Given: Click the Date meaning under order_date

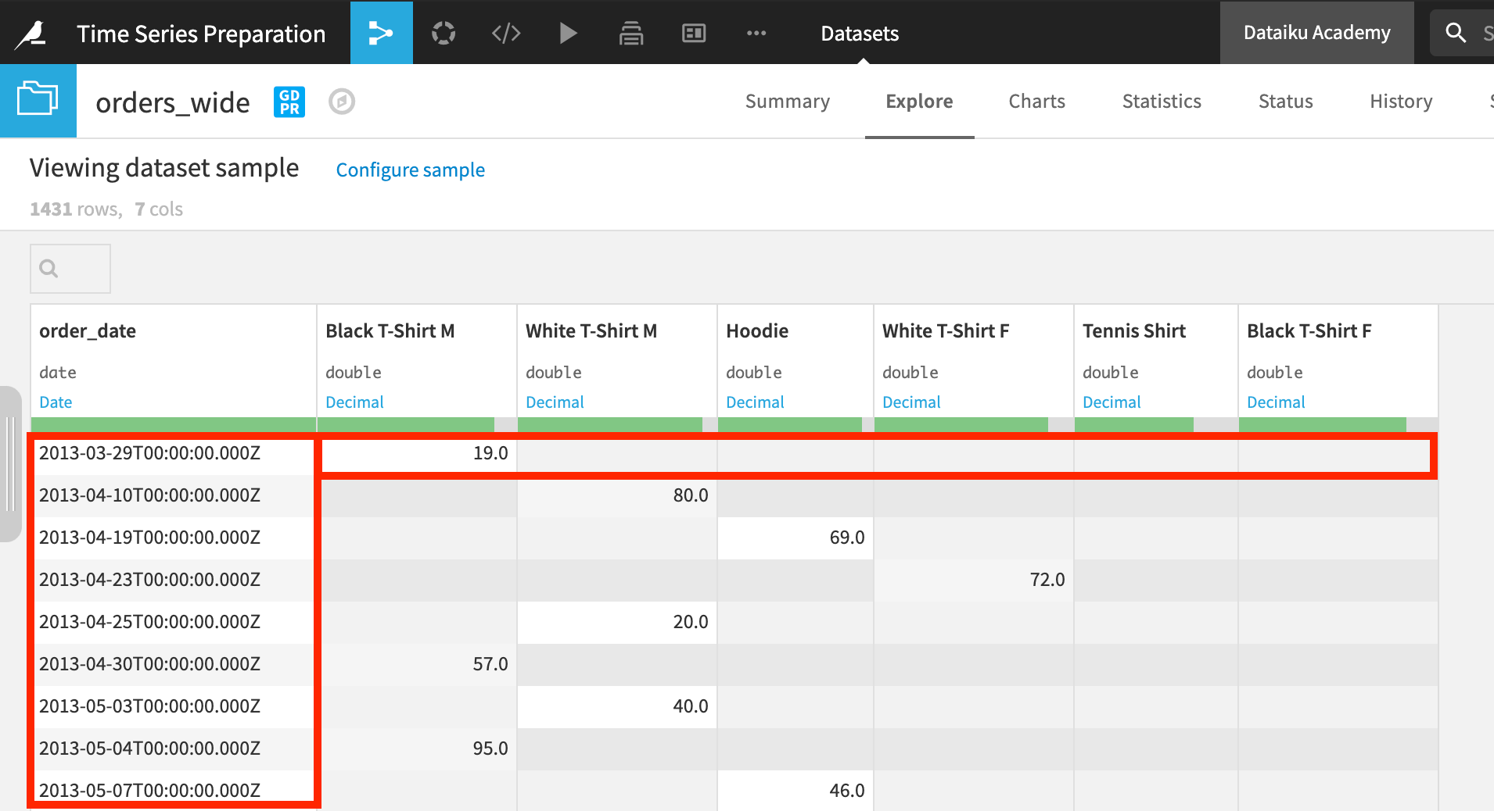Looking at the screenshot, I should tap(56, 402).
